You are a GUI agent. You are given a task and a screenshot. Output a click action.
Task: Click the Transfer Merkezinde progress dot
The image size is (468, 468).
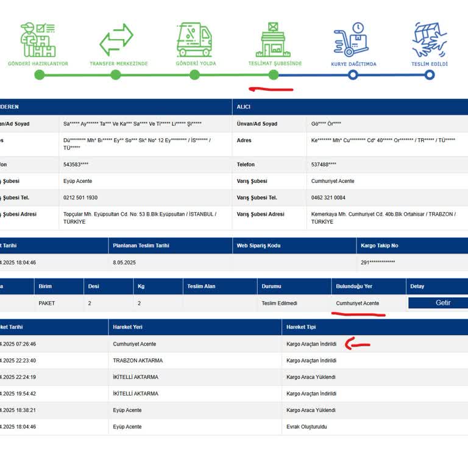[116, 75]
